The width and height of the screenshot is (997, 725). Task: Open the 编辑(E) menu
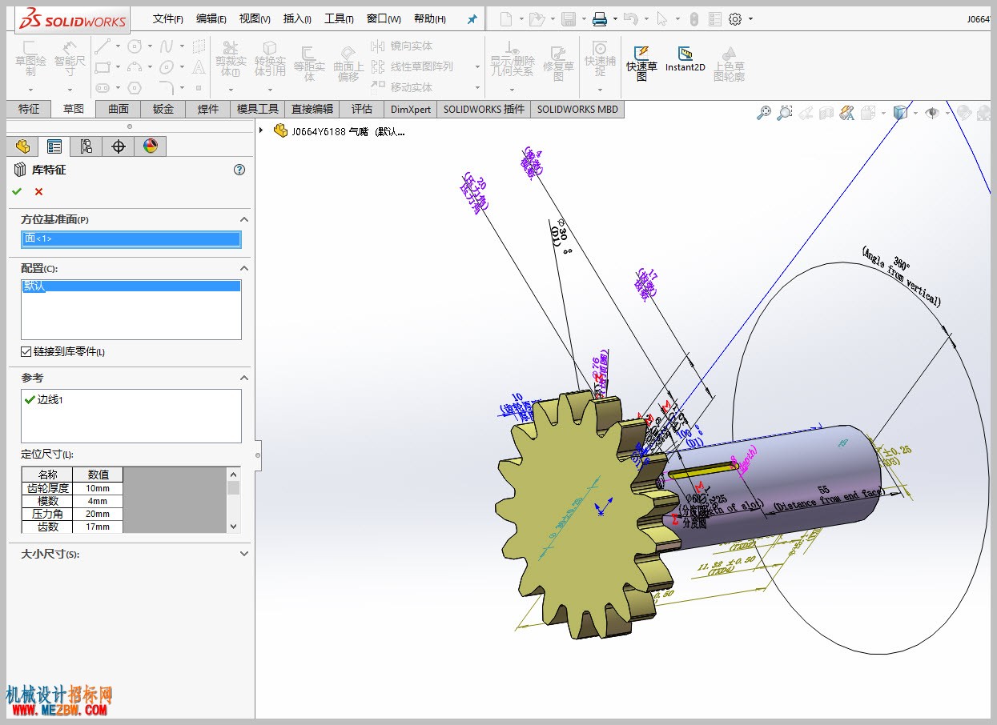pos(211,18)
